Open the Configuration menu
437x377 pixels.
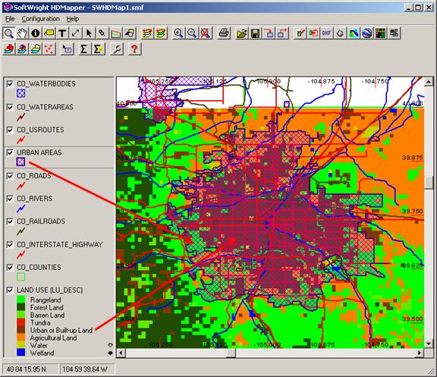(41, 19)
